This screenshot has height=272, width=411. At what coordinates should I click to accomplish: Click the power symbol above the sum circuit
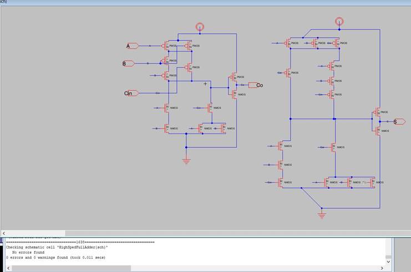coord(339,22)
